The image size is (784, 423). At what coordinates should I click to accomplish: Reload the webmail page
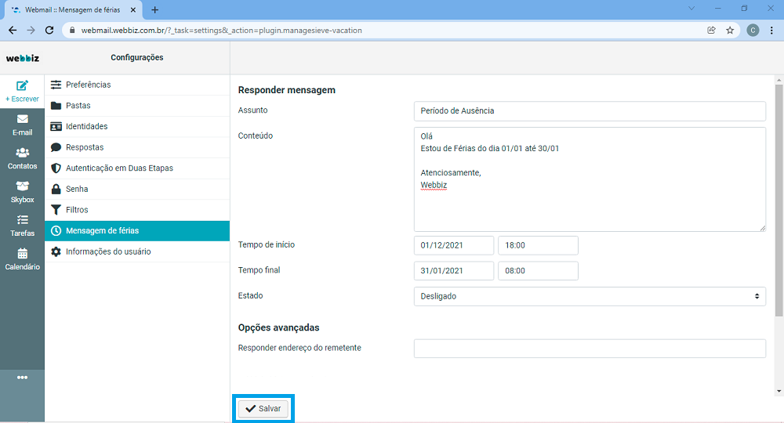tap(49, 31)
